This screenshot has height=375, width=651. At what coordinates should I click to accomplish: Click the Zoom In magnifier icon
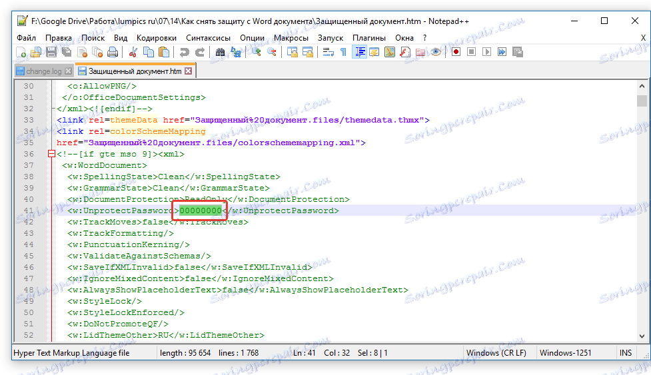coord(256,52)
